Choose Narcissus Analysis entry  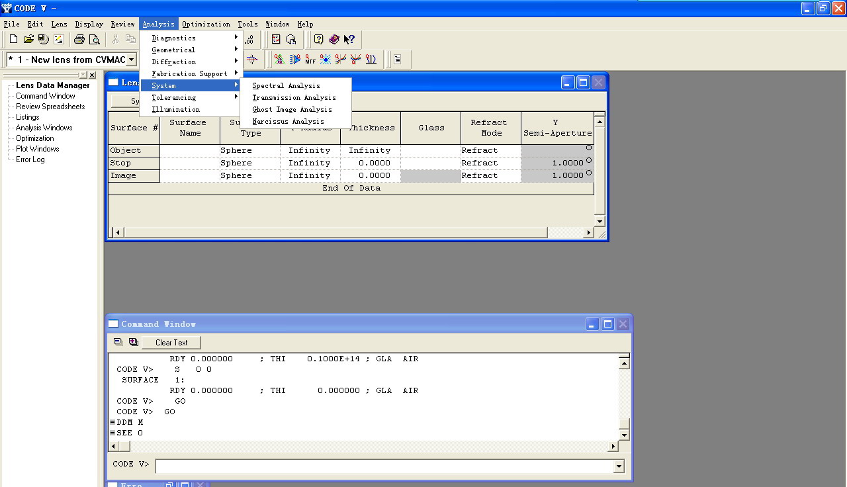click(x=295, y=121)
